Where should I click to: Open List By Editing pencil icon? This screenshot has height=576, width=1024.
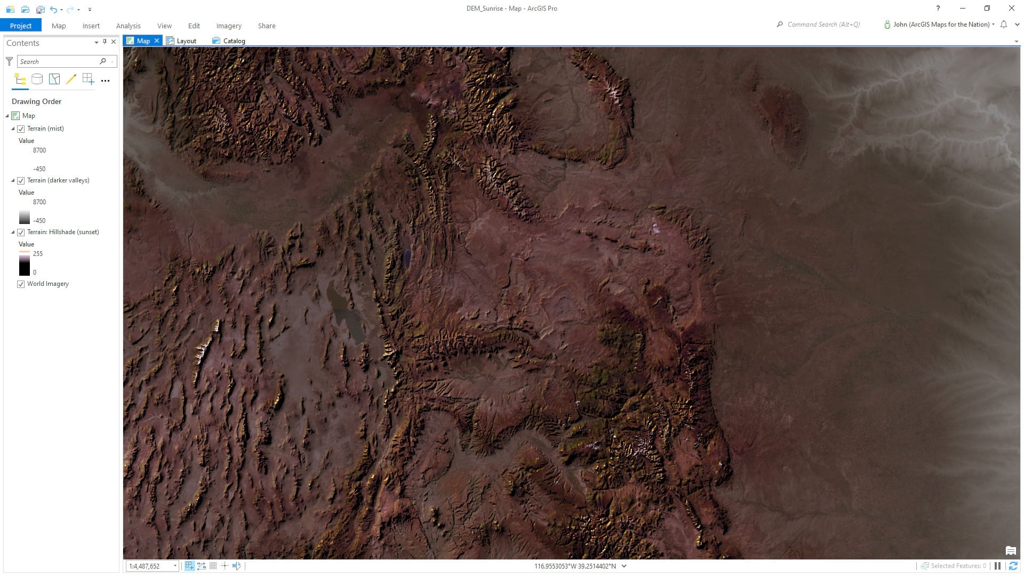pos(71,79)
